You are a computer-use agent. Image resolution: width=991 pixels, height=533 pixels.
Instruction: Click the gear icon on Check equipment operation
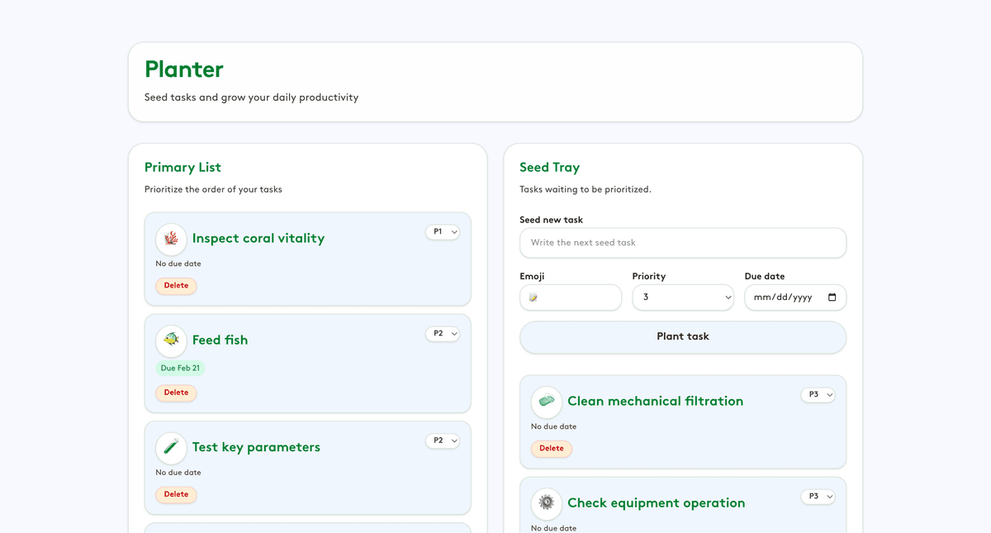coord(546,503)
